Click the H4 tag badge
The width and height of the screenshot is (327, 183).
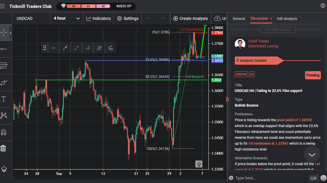click(x=251, y=74)
